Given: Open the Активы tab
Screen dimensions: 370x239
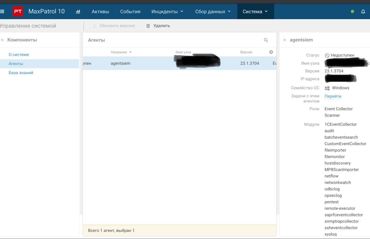Looking at the screenshot, I should point(100,12).
